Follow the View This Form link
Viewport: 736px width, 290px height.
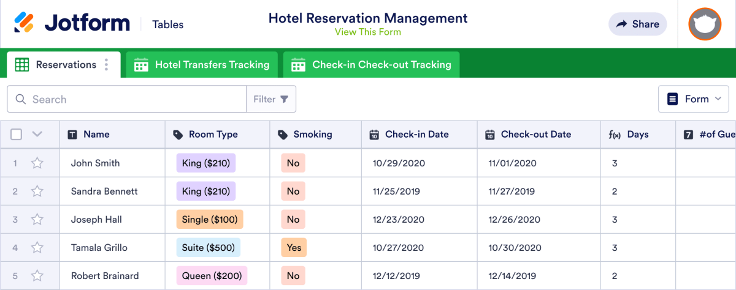(x=367, y=32)
